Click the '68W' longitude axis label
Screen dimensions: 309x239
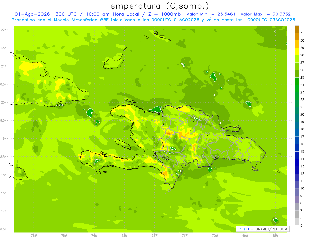[x=275, y=236]
